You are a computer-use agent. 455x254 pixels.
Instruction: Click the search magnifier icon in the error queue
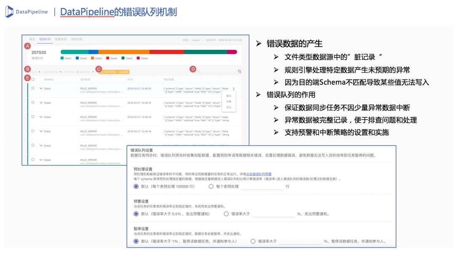pos(239,71)
